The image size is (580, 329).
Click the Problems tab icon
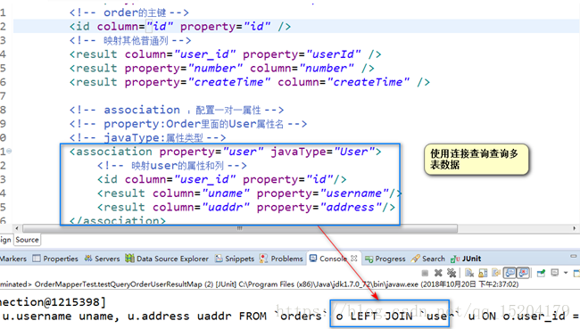pos(263,259)
